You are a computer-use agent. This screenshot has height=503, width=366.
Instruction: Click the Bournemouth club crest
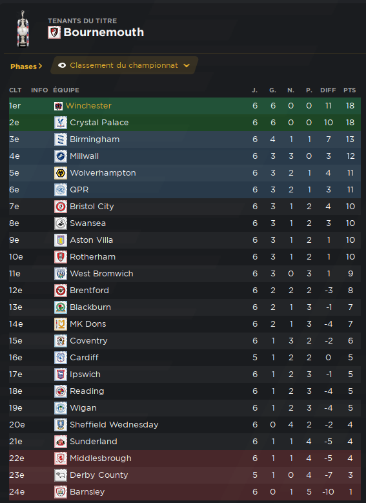point(54,32)
